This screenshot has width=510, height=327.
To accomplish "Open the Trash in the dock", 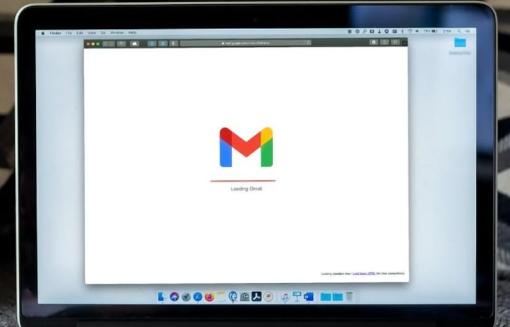I will pyautogui.click(x=350, y=297).
